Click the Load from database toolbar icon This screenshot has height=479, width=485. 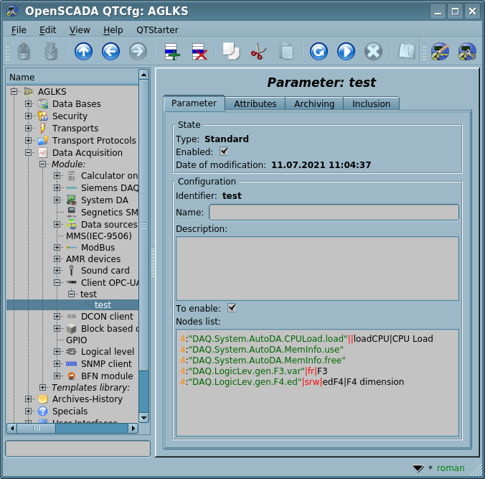click(24, 51)
